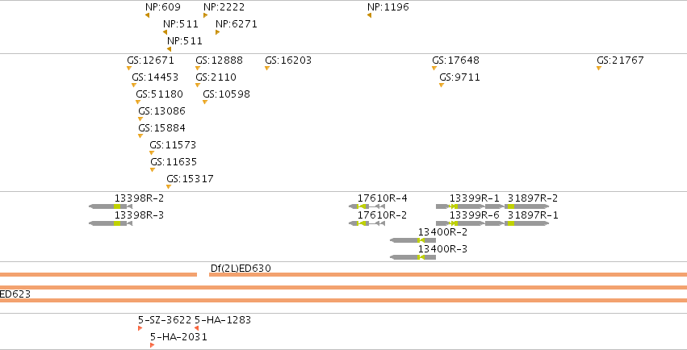Open the 5-SZ-3622 label
Image resolution: width=687 pixels, height=350 pixels.
tap(165, 320)
